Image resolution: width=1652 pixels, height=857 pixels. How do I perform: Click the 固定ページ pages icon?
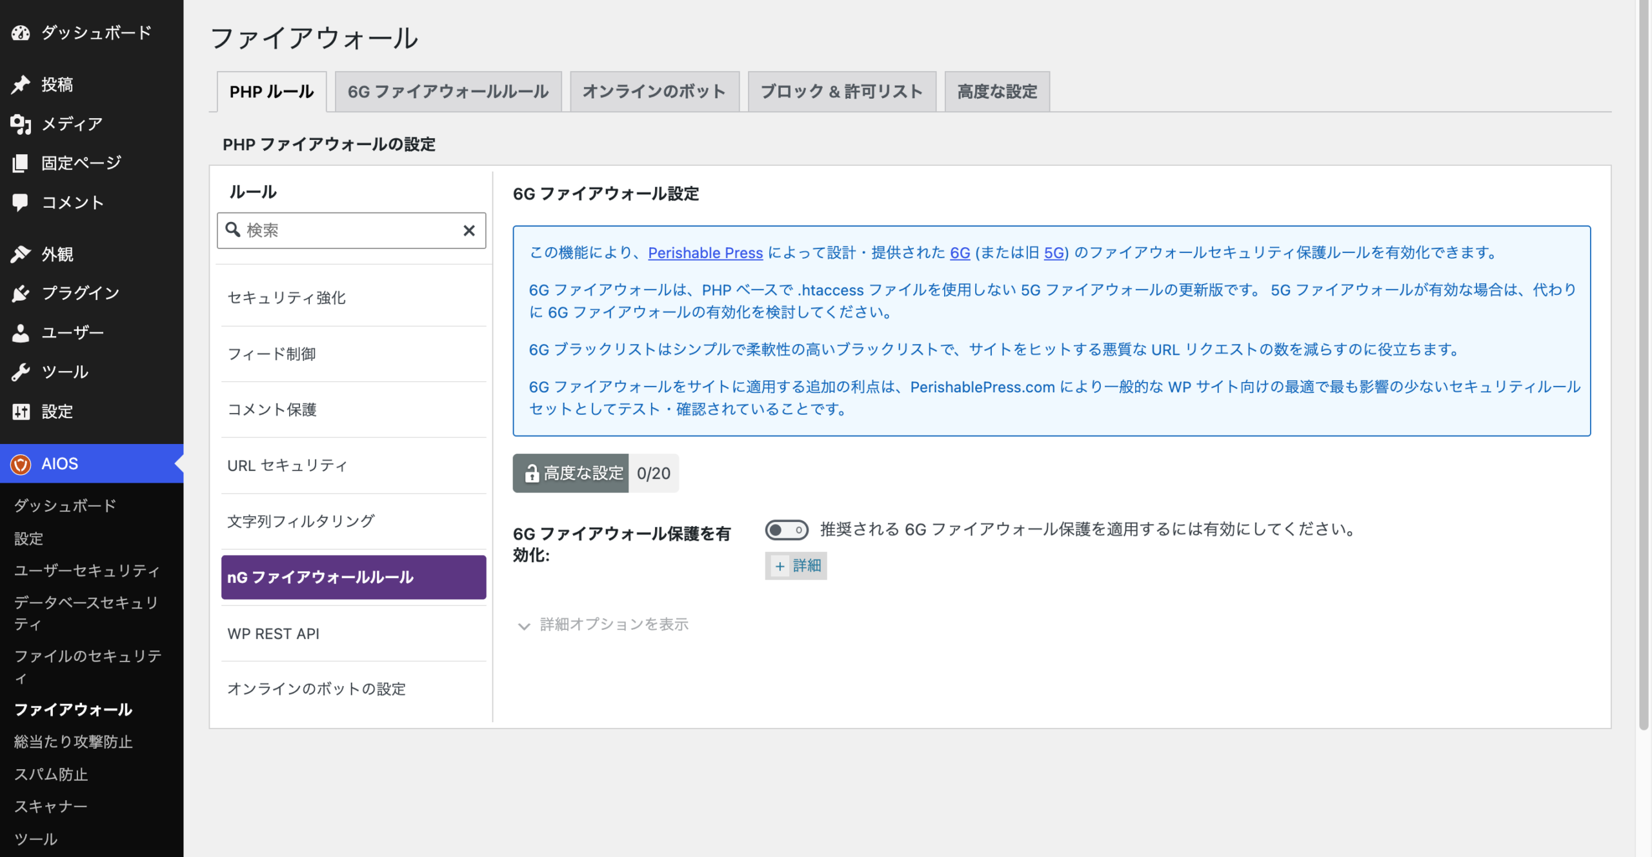[21, 163]
